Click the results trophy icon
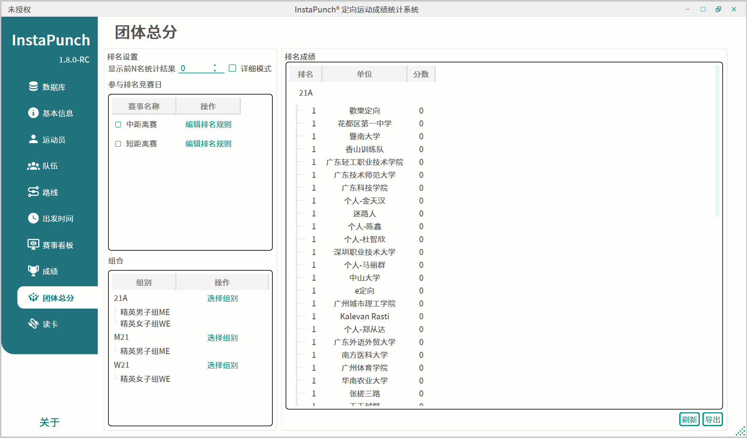Image resolution: width=747 pixels, height=438 pixels. tap(33, 271)
